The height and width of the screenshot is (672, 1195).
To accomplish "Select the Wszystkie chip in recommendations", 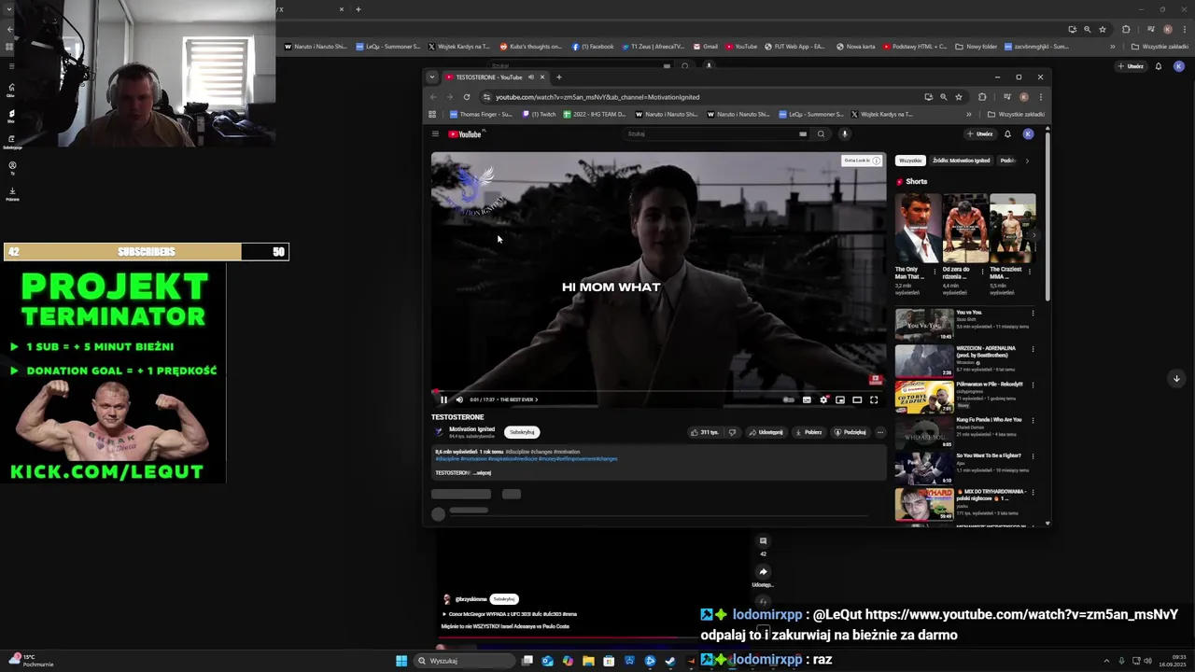I will coord(910,161).
